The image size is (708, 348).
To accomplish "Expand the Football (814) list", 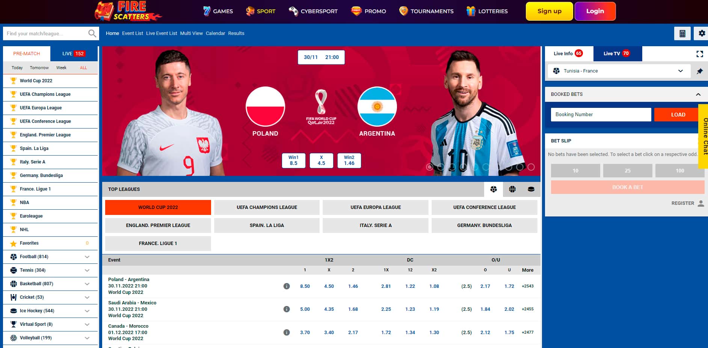I will (87, 257).
